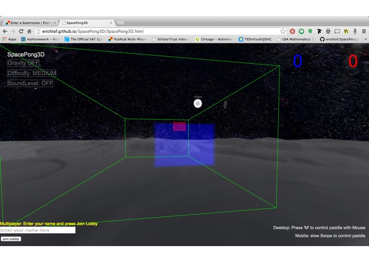Click the Join Lobby button
This screenshot has height=262, width=369.
11,239
